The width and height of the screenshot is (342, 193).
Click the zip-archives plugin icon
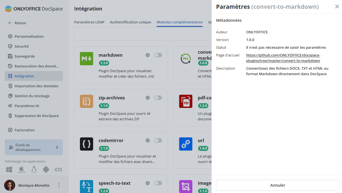[x=87, y=101]
